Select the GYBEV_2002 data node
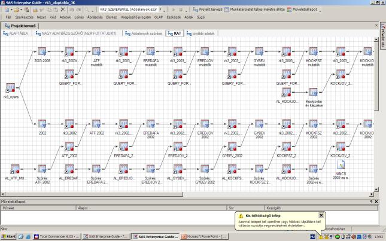 click(232, 147)
